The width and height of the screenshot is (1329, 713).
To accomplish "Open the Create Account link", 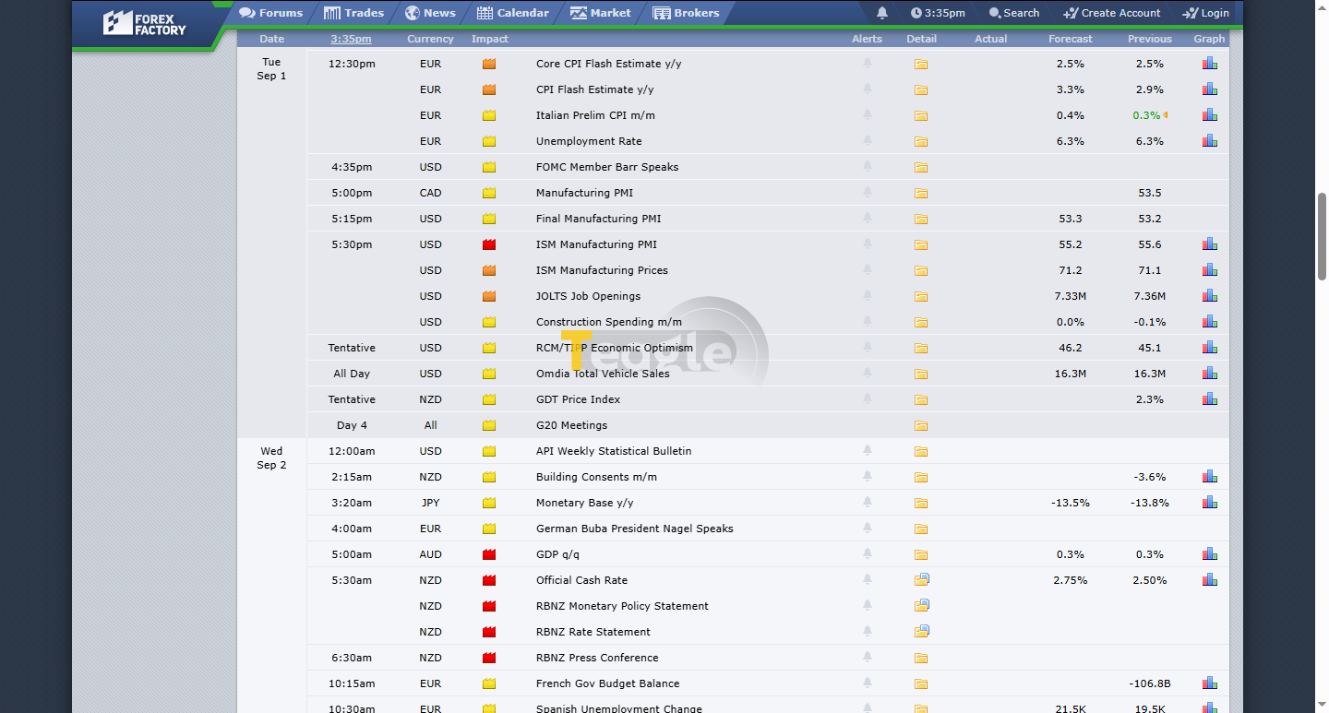I will (1112, 13).
